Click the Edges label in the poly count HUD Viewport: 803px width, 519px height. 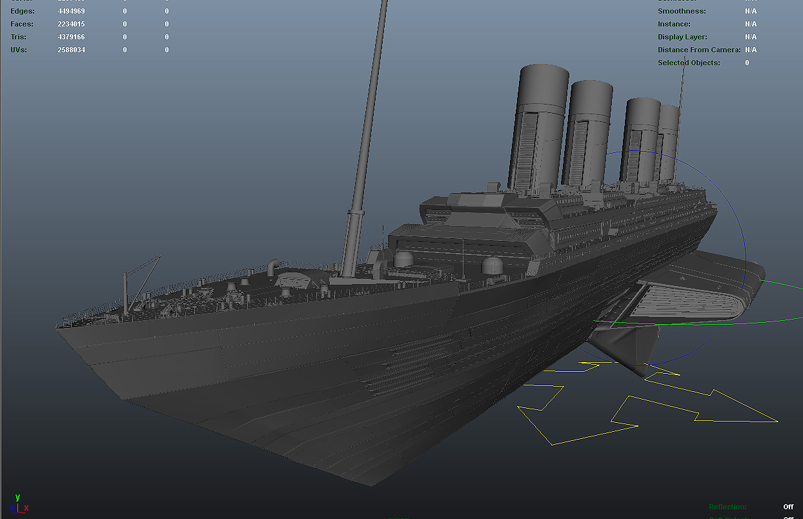pyautogui.click(x=23, y=11)
